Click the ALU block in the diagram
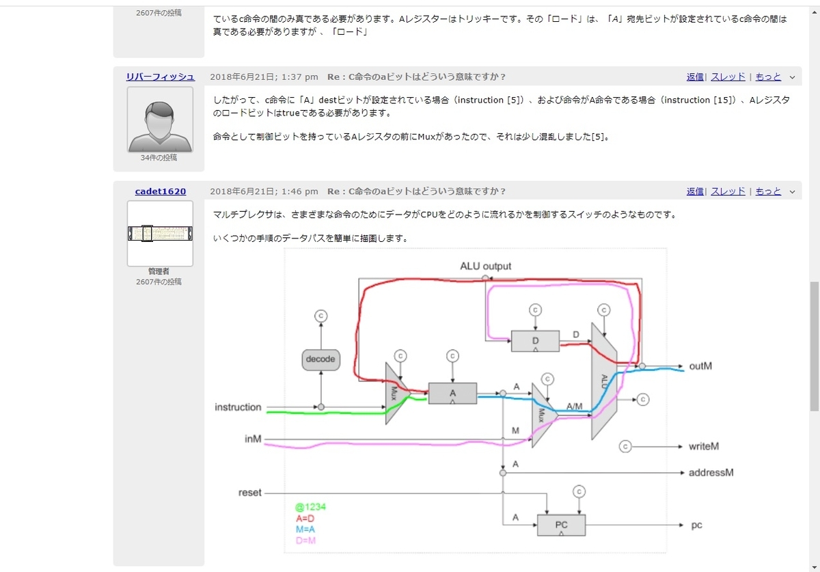Screen dimensions: 820x572 point(604,380)
